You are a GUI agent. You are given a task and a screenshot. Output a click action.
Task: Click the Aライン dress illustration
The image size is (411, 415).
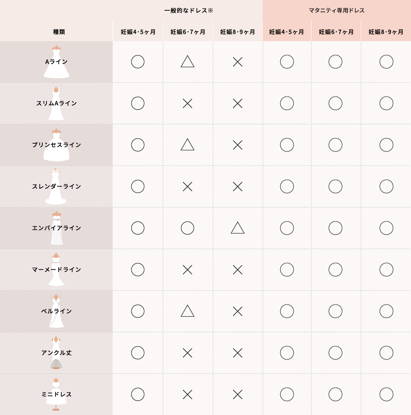[x=56, y=62]
